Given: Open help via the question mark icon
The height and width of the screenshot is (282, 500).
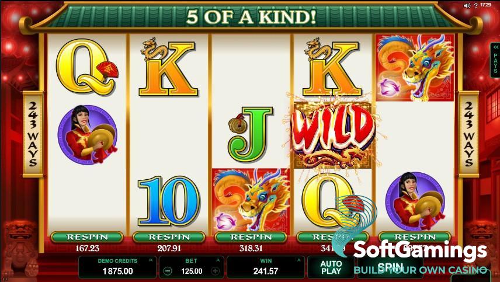Looking at the screenshot, I should pos(476,5).
